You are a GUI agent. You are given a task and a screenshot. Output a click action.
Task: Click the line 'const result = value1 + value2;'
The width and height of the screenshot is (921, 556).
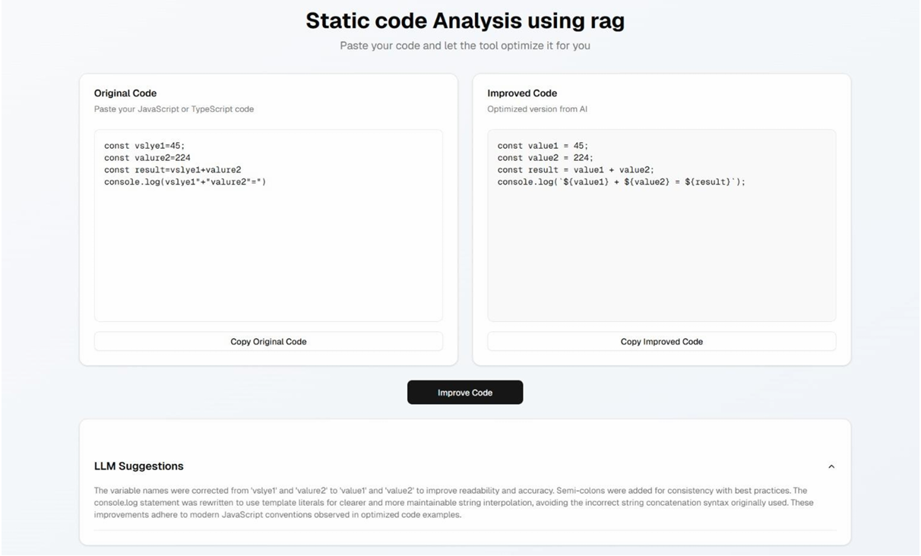576,170
